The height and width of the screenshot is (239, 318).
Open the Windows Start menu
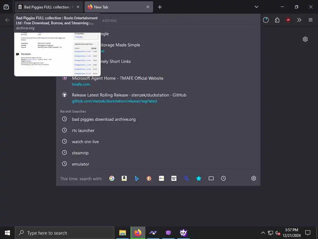point(7,233)
